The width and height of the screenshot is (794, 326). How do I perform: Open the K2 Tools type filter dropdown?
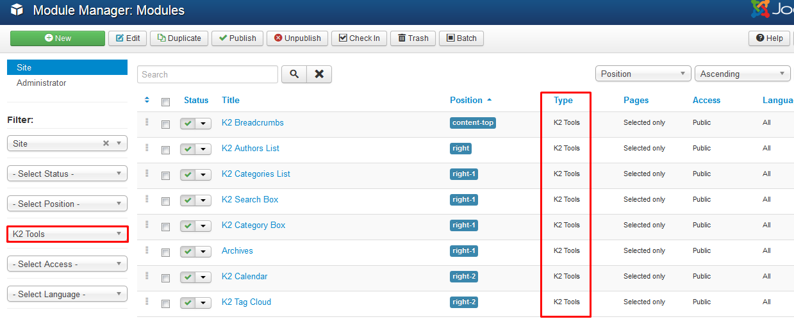tap(67, 234)
